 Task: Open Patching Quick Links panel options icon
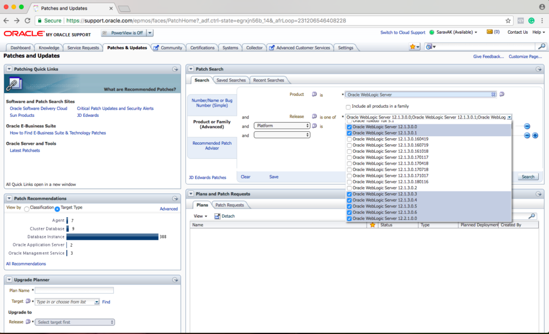click(x=175, y=69)
